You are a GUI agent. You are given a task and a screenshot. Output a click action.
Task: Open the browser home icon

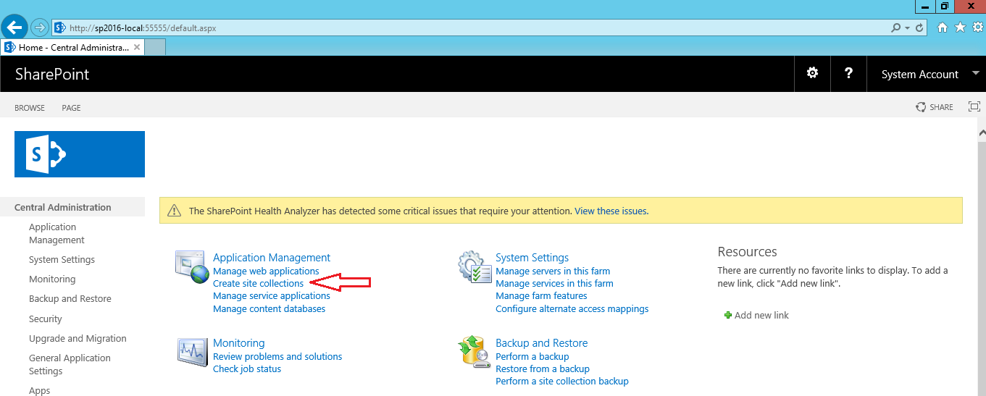[x=943, y=28]
